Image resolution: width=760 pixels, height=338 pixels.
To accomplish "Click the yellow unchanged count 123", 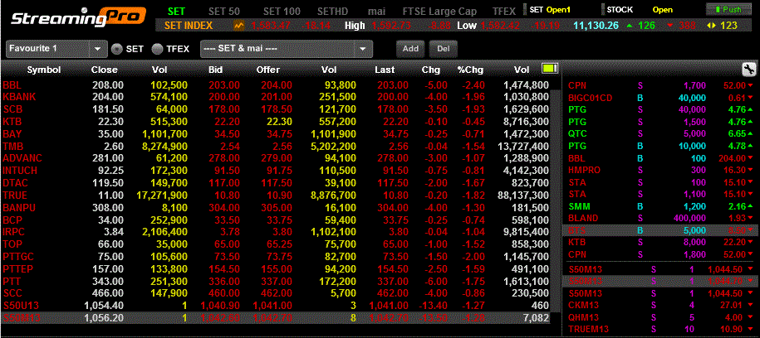I will coord(723,26).
